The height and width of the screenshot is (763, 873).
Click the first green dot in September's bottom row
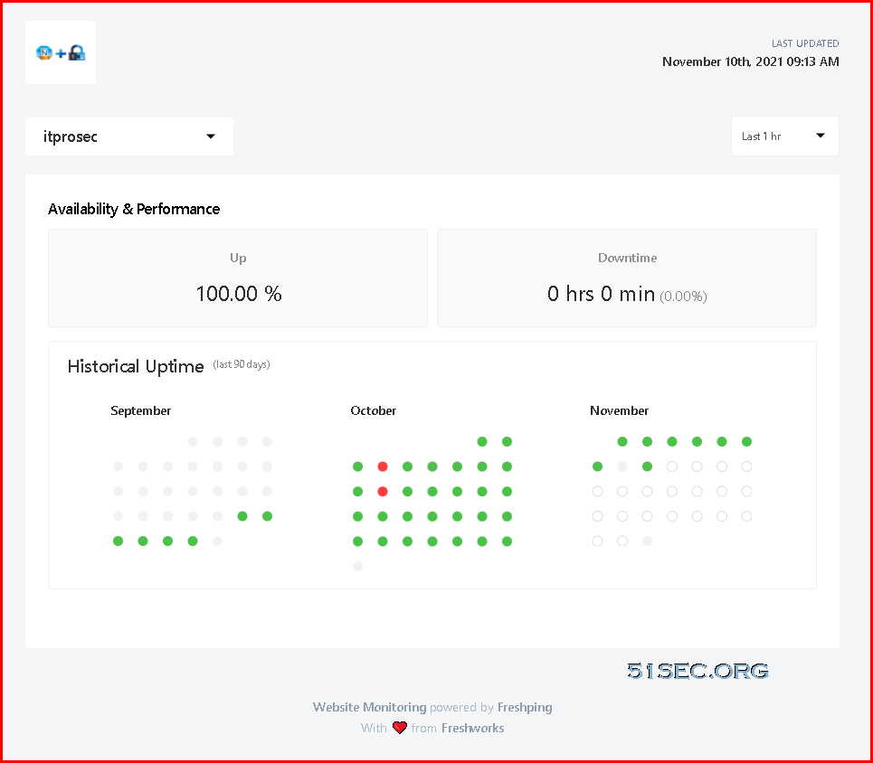[x=118, y=541]
